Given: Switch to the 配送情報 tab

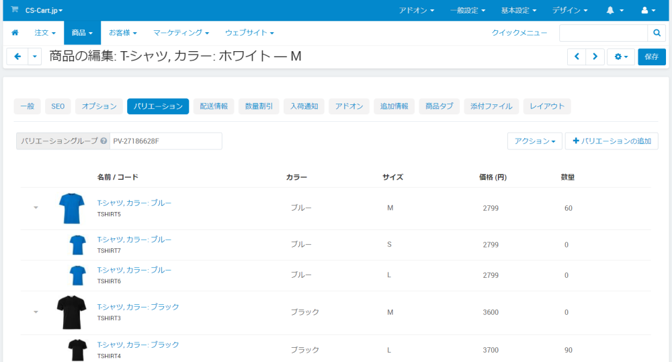Looking at the screenshot, I should (214, 106).
